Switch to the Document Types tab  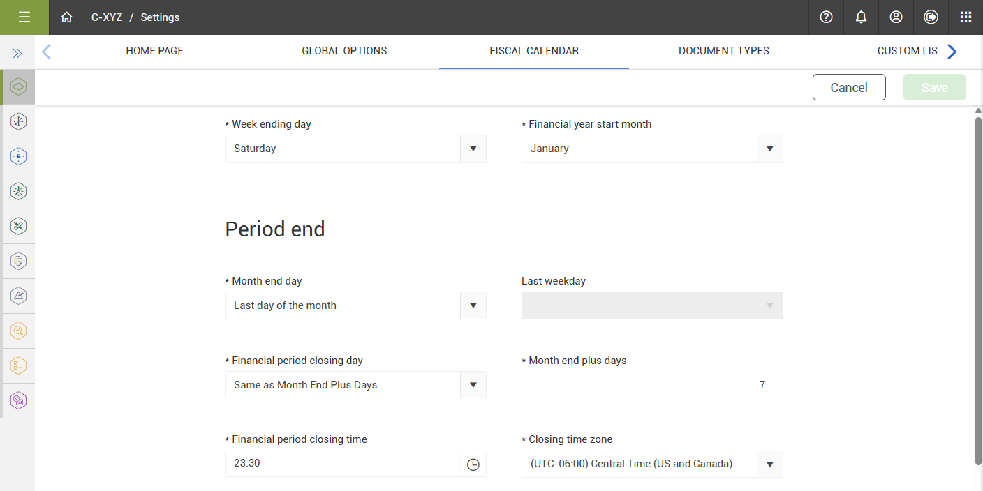723,51
